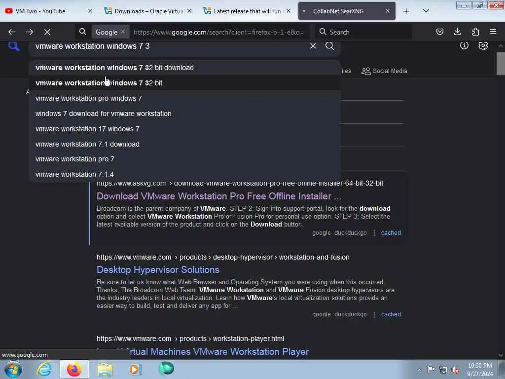Open a new browser tab
505x379 pixels.
[406, 11]
